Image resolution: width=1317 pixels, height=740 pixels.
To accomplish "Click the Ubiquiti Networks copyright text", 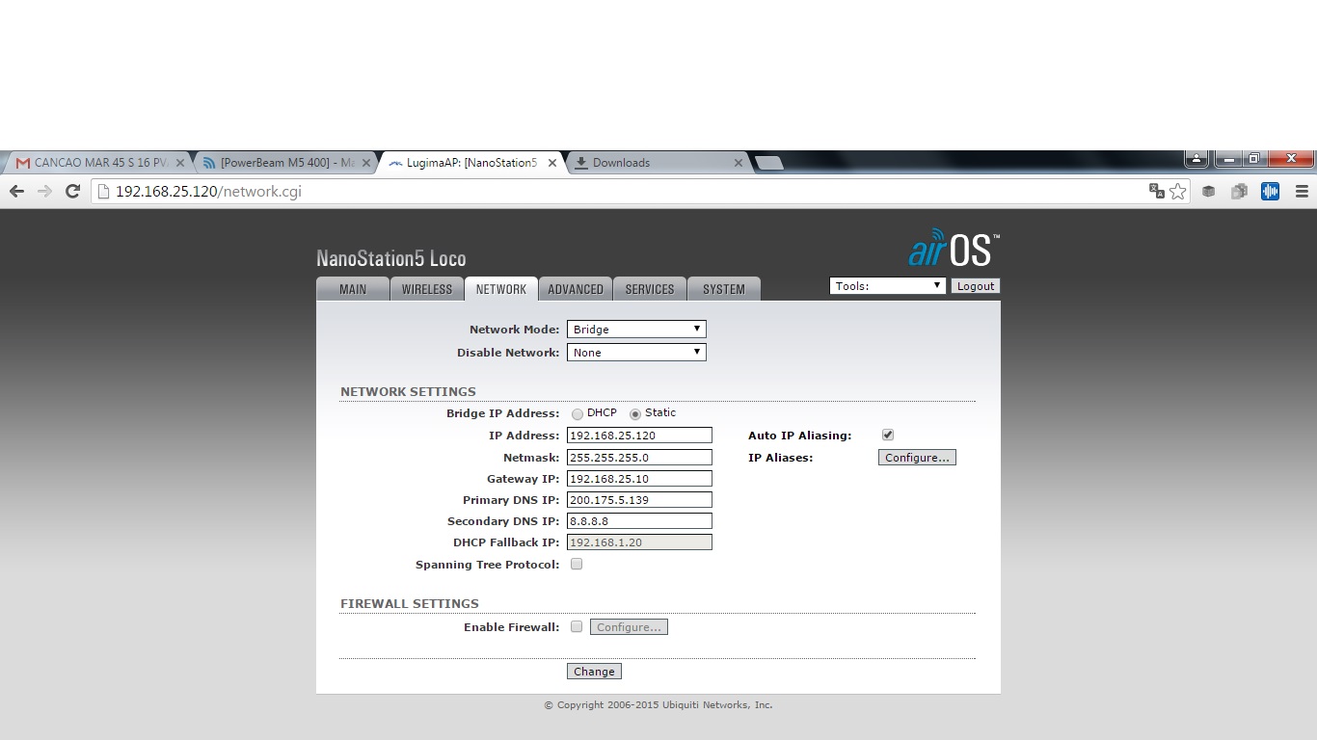I will pyautogui.click(x=658, y=705).
